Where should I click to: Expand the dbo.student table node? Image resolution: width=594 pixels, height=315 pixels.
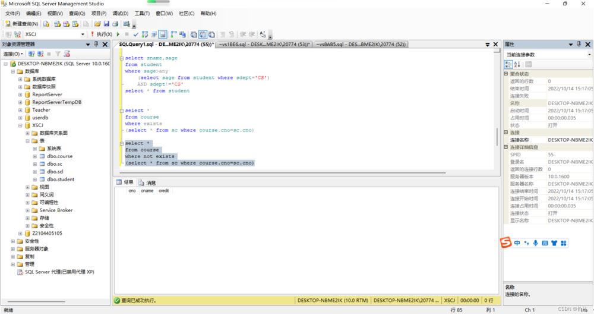[x=34, y=179]
